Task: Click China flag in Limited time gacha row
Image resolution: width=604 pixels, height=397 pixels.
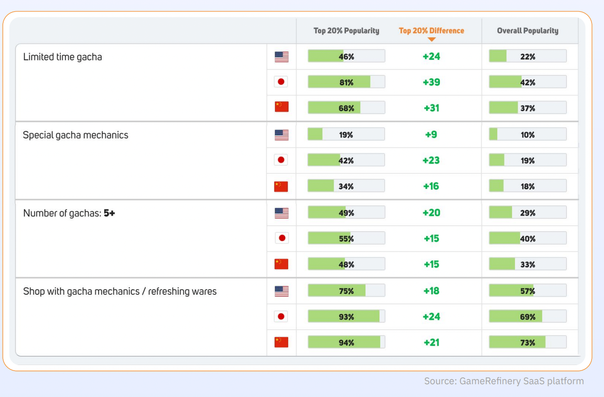Action: pos(281,107)
